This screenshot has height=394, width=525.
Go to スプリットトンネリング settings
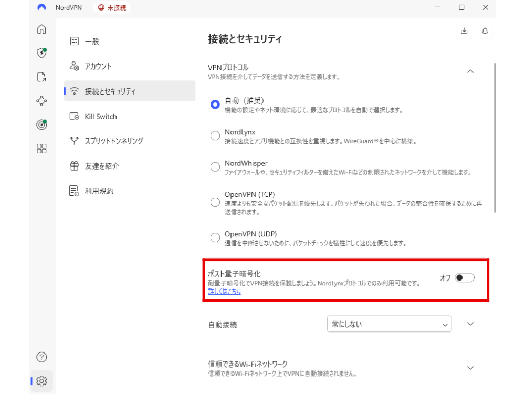(113, 141)
